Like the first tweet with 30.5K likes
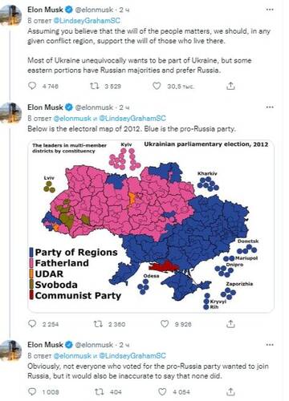The height and width of the screenshot is (401, 289). 157,86
